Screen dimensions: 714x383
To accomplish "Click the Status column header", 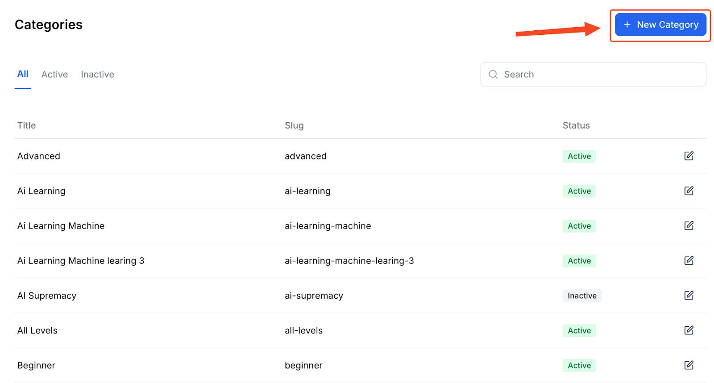I will coord(576,125).
